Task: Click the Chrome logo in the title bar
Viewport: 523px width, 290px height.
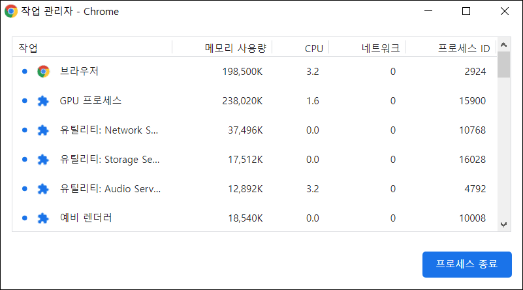Action: (10, 11)
